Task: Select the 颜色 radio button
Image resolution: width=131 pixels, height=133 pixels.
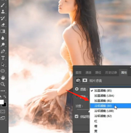Action: [x=77, y=97]
